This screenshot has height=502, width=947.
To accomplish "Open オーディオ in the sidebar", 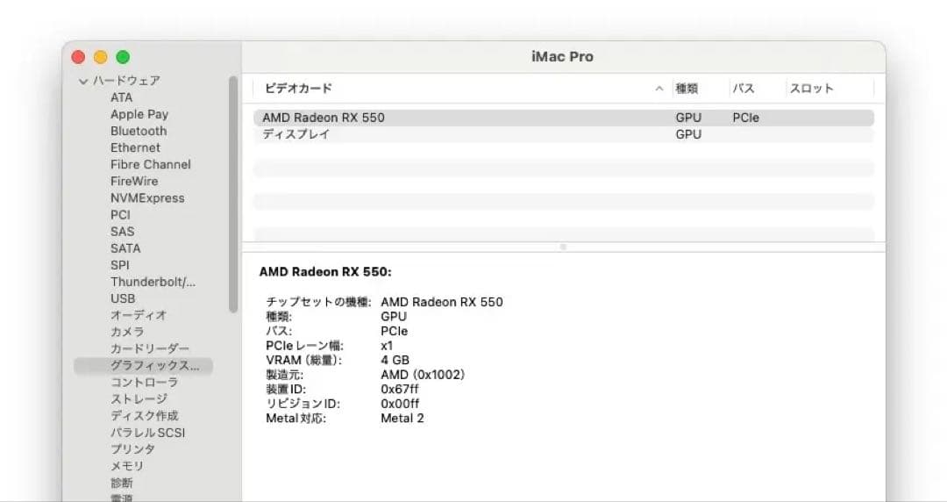I will tap(139, 315).
